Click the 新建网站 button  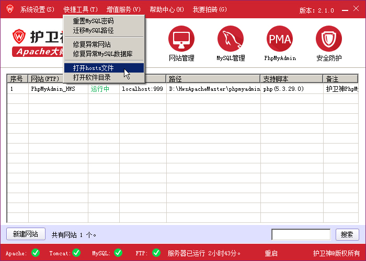pyautogui.click(x=26, y=234)
